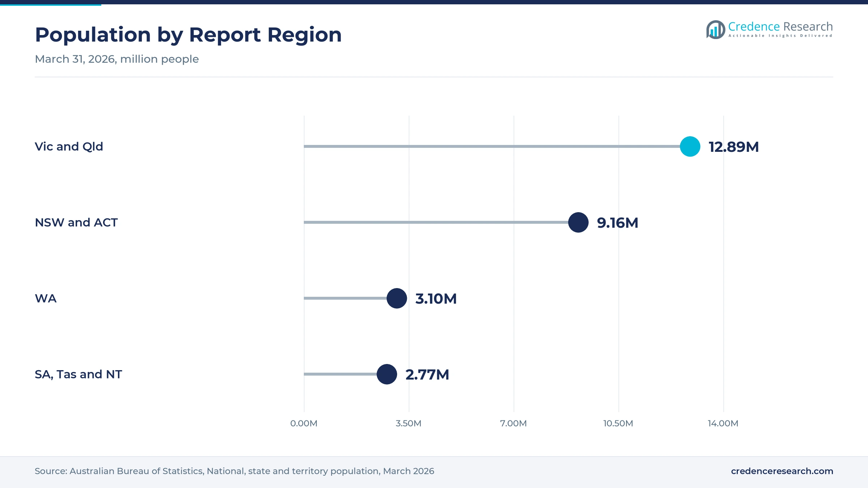Screen dimensions: 868x488
Task: Click the Population by Report Region title
Action: pos(188,35)
